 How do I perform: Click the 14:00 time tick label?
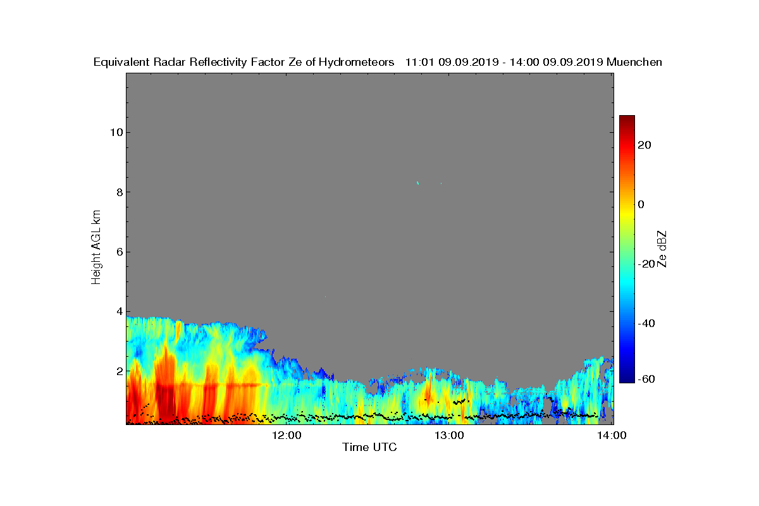(613, 435)
